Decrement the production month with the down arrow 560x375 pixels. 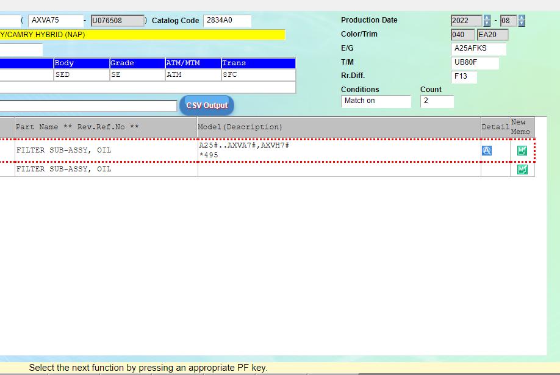point(522,24)
